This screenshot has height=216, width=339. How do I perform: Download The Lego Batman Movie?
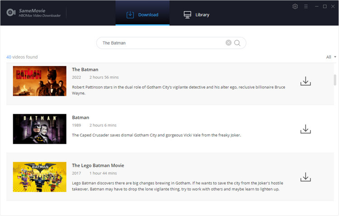pyautogui.click(x=306, y=177)
